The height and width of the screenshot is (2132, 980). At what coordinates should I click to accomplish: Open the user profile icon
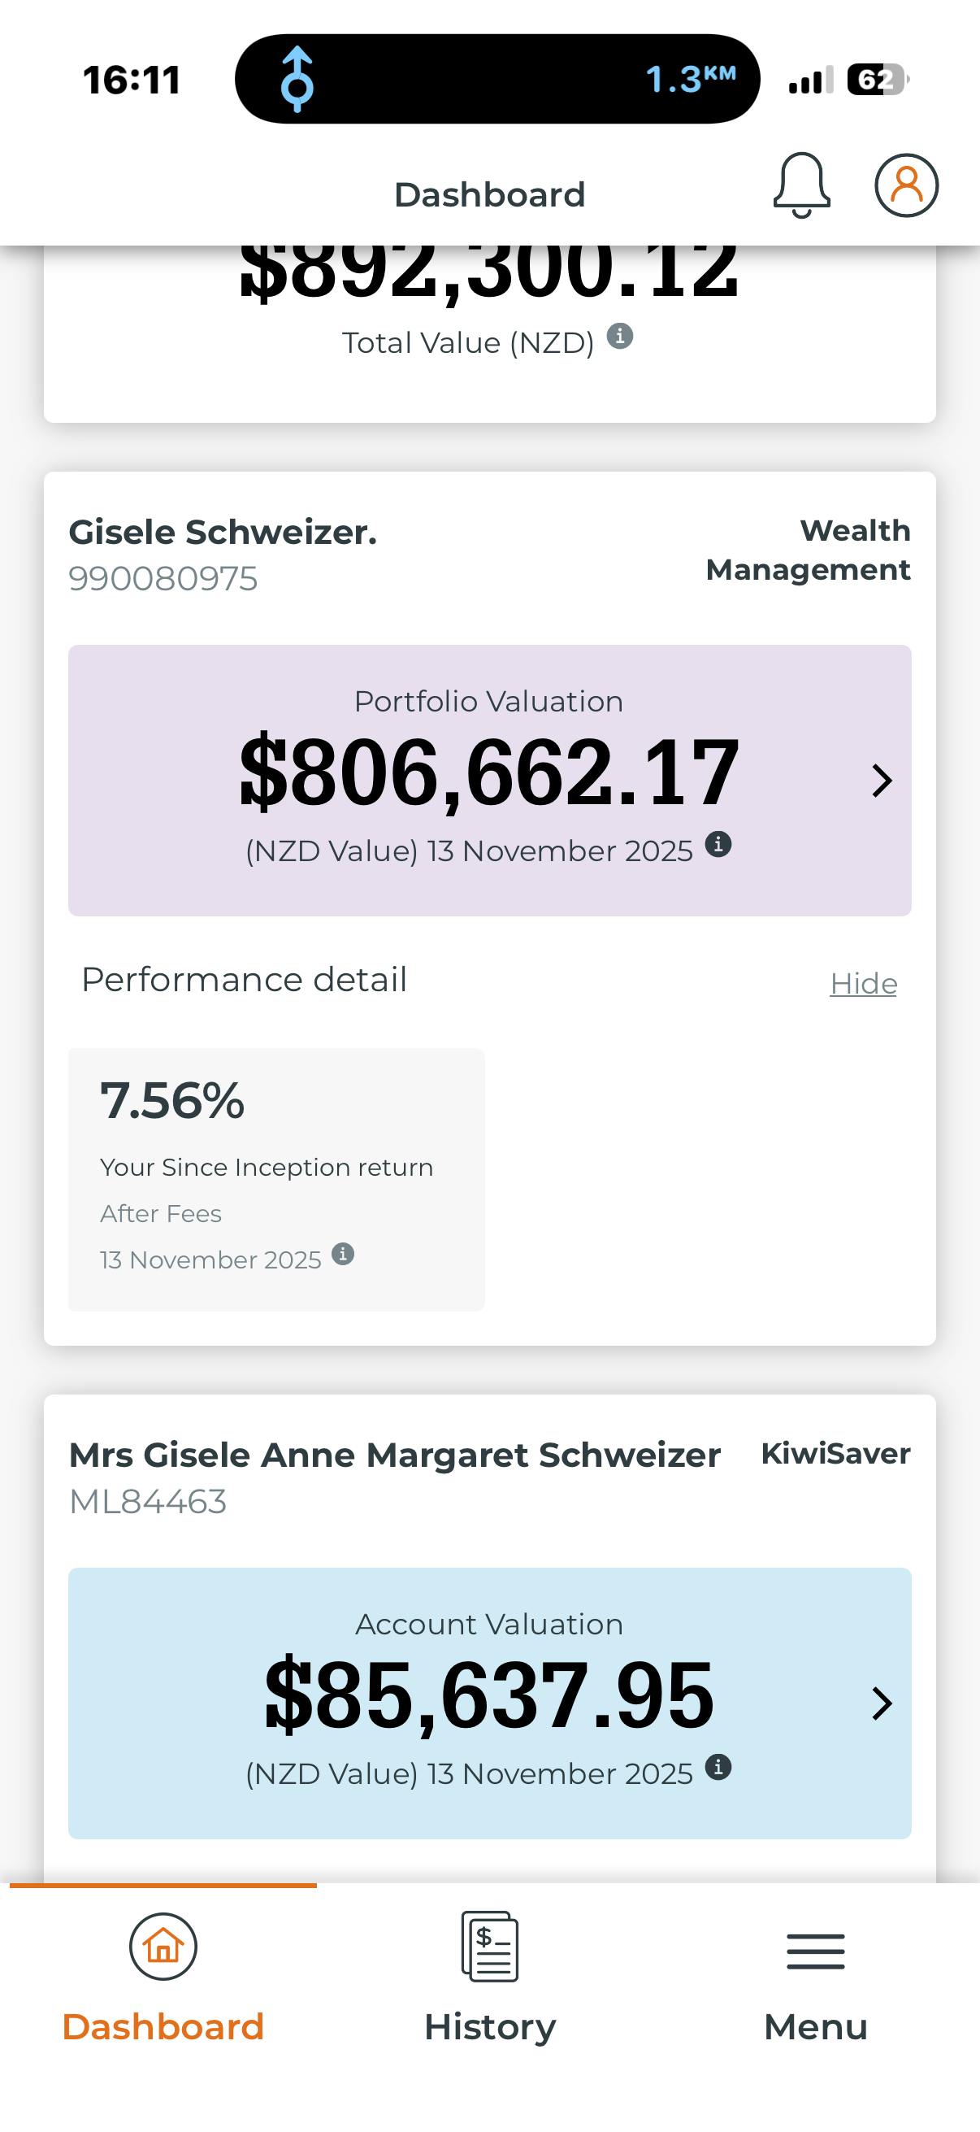tap(906, 185)
